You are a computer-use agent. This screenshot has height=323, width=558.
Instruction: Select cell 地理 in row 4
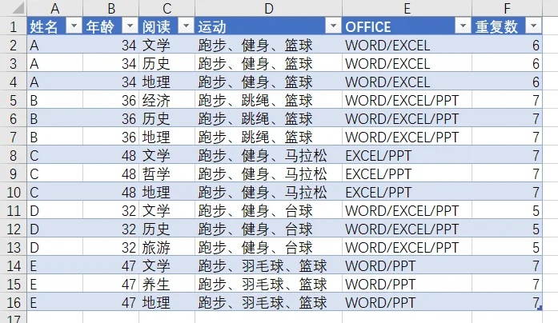pos(167,82)
